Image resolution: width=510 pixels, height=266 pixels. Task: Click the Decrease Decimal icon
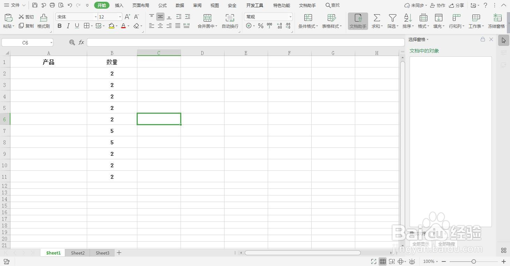288,26
